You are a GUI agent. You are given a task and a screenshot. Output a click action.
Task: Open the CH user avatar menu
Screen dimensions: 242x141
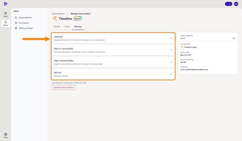pos(236,4)
